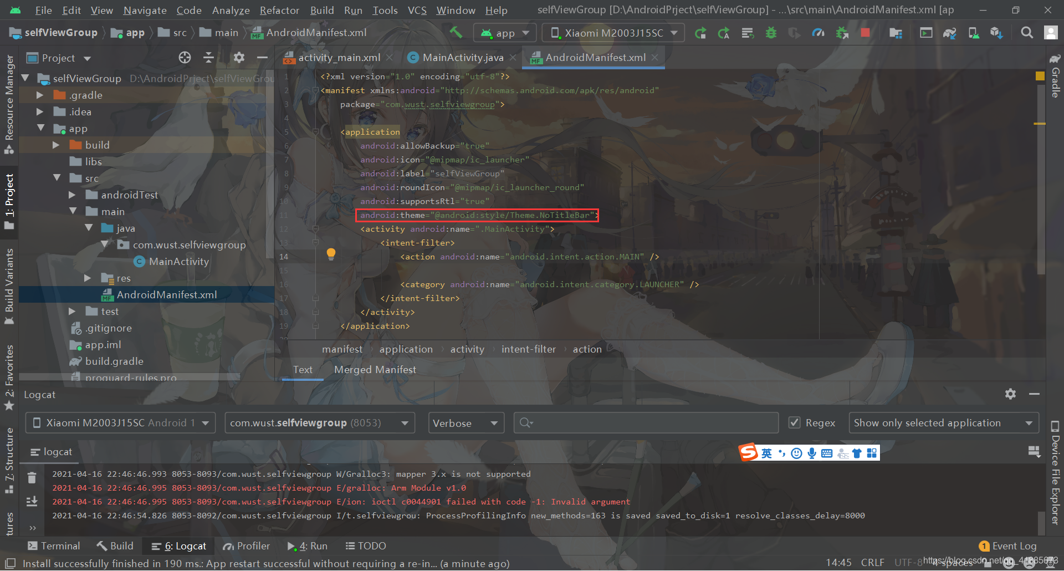This screenshot has width=1064, height=571.
Task: Open the Refactor menu
Action: [279, 10]
